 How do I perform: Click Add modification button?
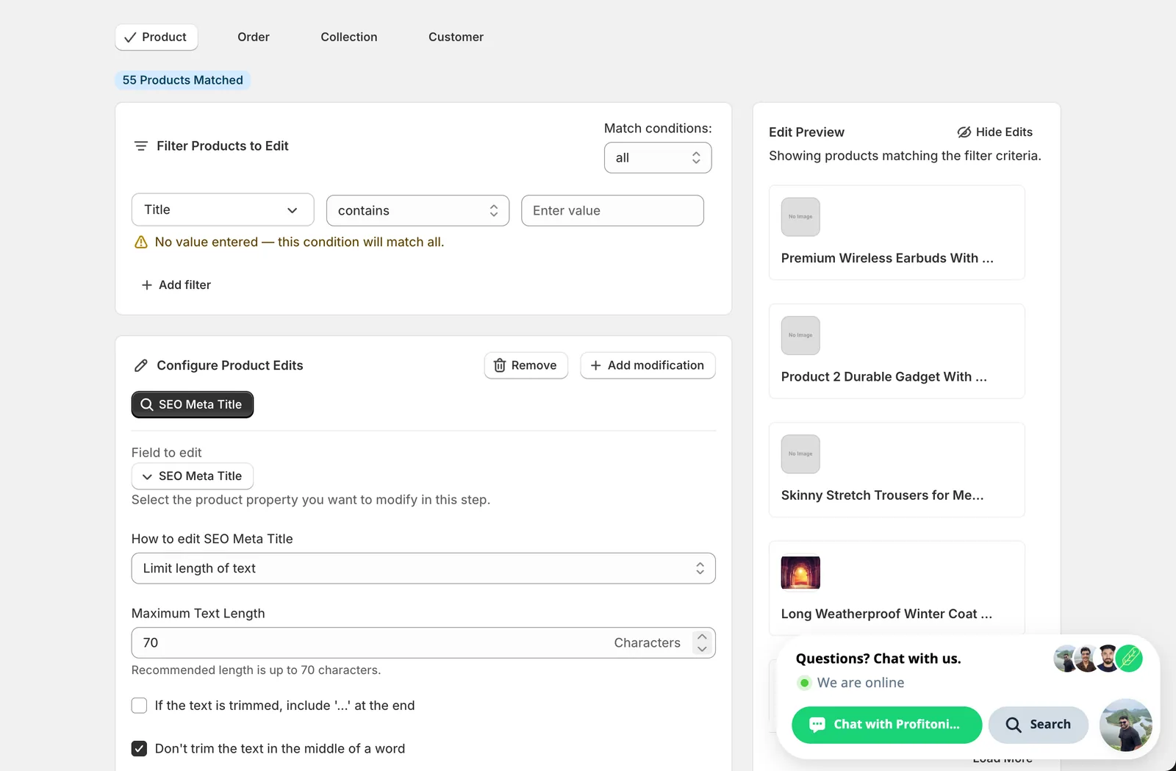[648, 366]
